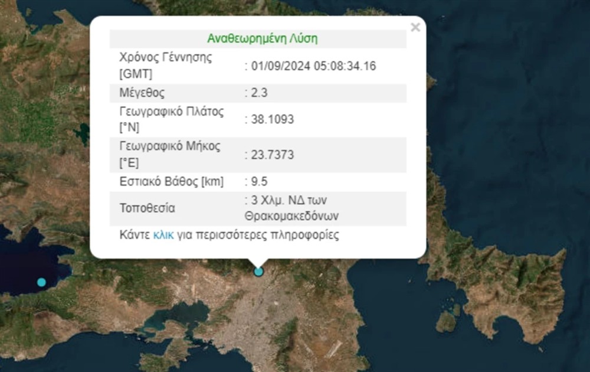Viewport: 590px width, 372px height.
Task: Select the earthquake epicenter marker on the map
Action: [x=258, y=272]
